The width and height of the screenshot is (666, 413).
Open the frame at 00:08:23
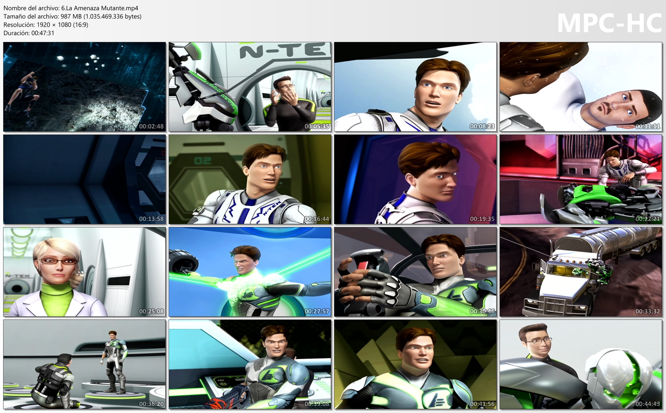tap(415, 87)
